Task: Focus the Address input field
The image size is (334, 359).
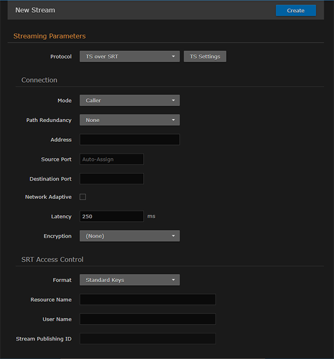Action: click(x=129, y=139)
